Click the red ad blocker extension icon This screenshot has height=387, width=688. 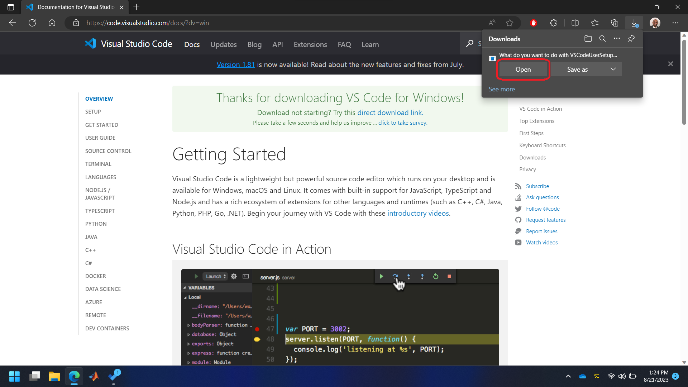coord(534,23)
